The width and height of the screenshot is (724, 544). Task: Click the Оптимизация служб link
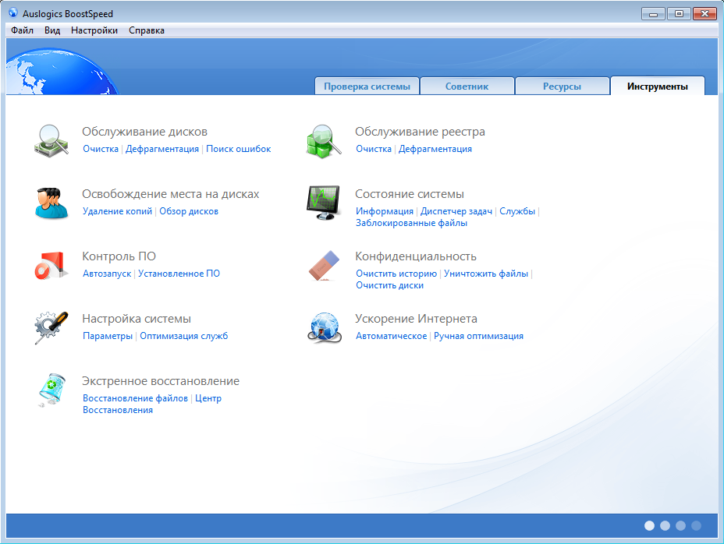click(184, 336)
